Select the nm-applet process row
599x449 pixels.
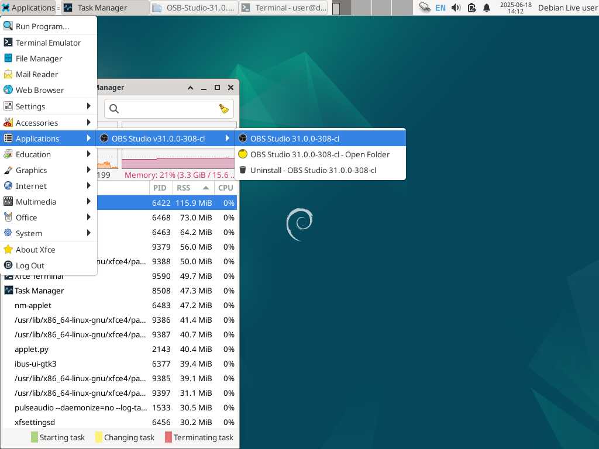coord(118,305)
